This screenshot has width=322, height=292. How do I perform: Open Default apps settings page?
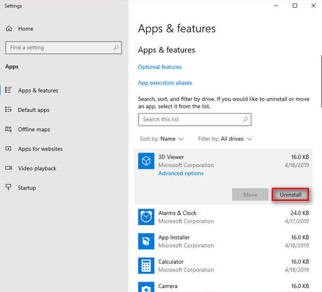[x=64, y=110]
